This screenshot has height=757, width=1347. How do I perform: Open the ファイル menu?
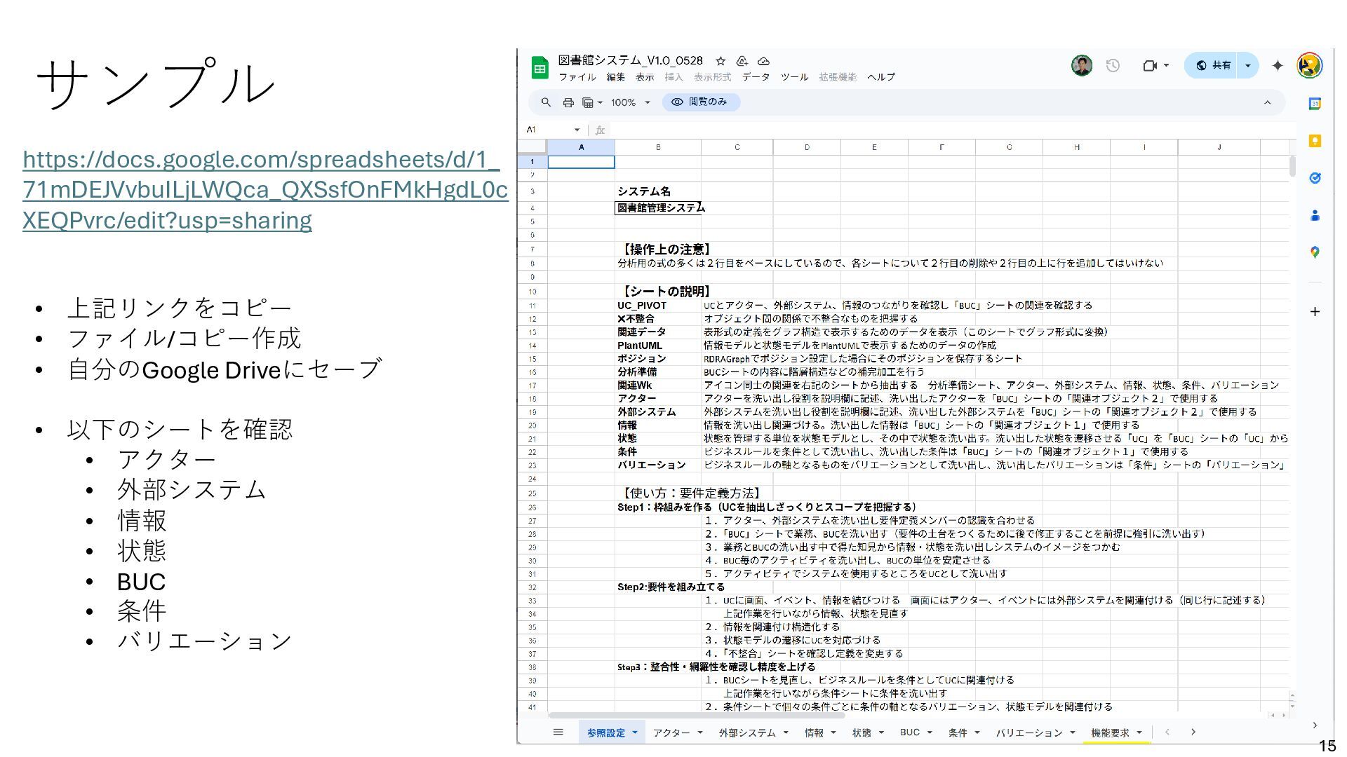pos(577,77)
